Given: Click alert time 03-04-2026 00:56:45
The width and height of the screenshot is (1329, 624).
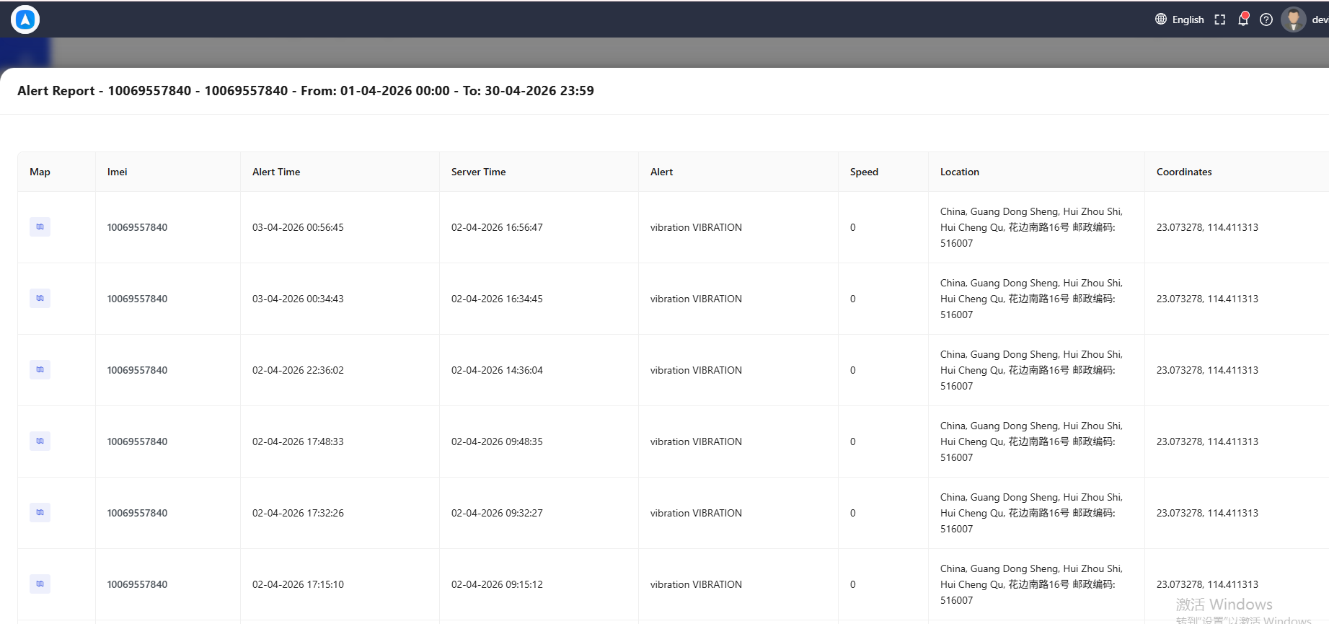Looking at the screenshot, I should tap(298, 227).
